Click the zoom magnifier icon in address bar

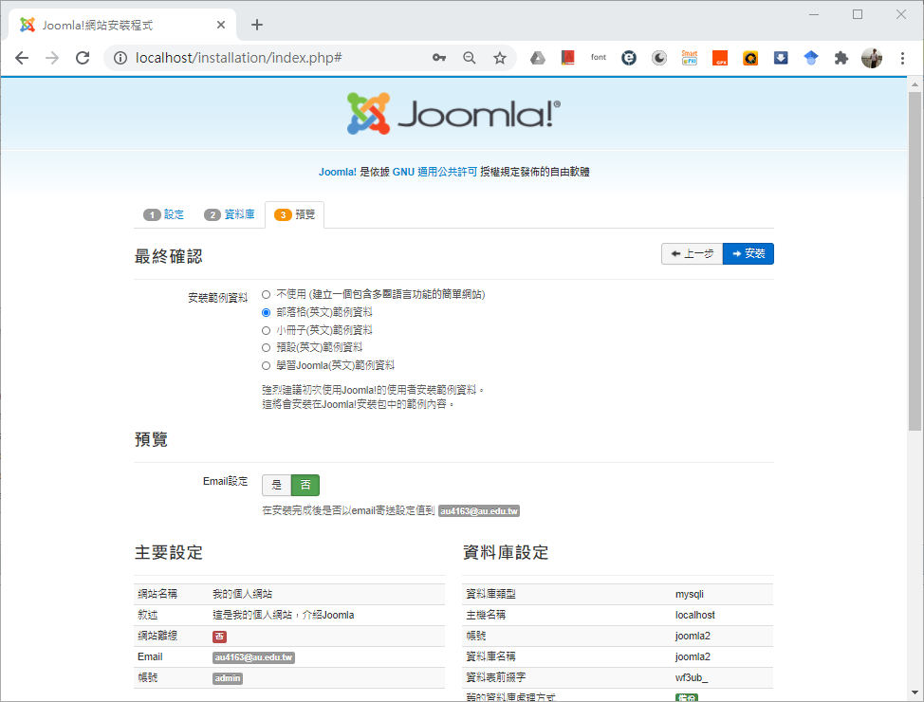point(469,58)
